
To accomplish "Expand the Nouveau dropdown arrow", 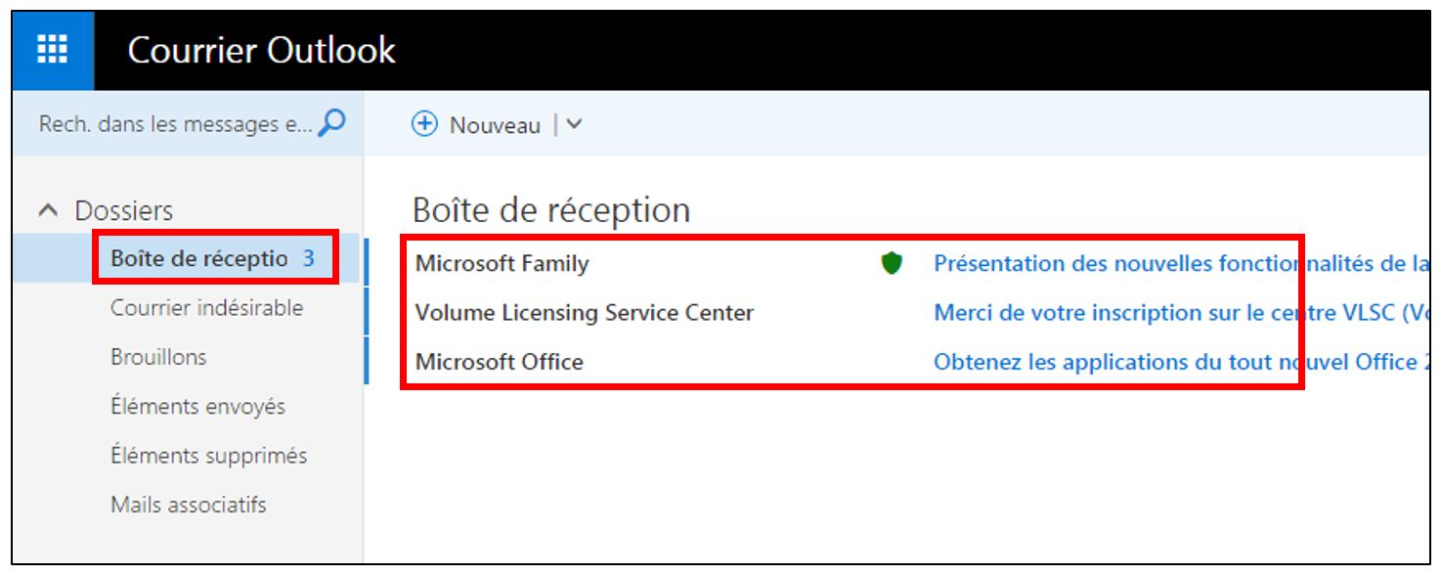I will tap(574, 124).
